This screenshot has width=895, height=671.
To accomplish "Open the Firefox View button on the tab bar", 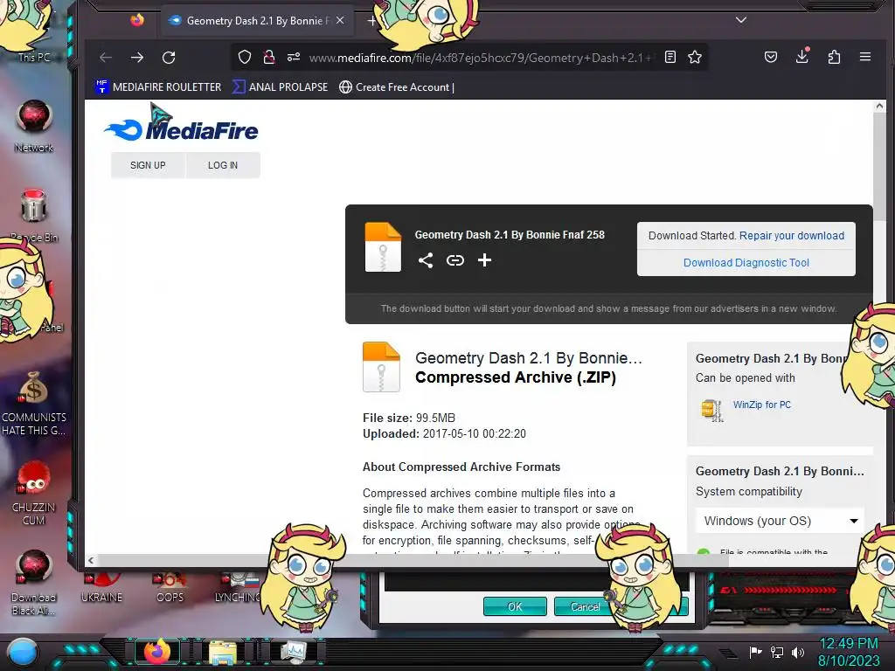I will click(137, 21).
